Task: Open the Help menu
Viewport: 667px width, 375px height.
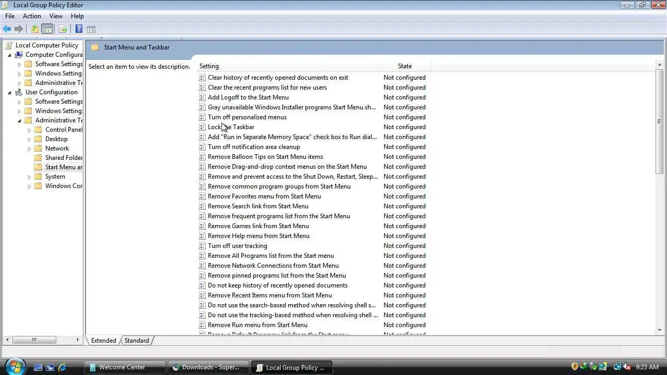Action: (77, 16)
